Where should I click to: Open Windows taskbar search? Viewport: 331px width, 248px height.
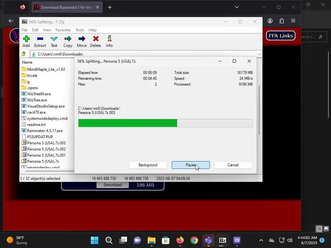point(109,240)
